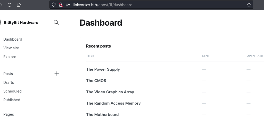This screenshot has height=119, width=264.
Task: Open 'The Random Access Memory' post
Action: (x=113, y=103)
